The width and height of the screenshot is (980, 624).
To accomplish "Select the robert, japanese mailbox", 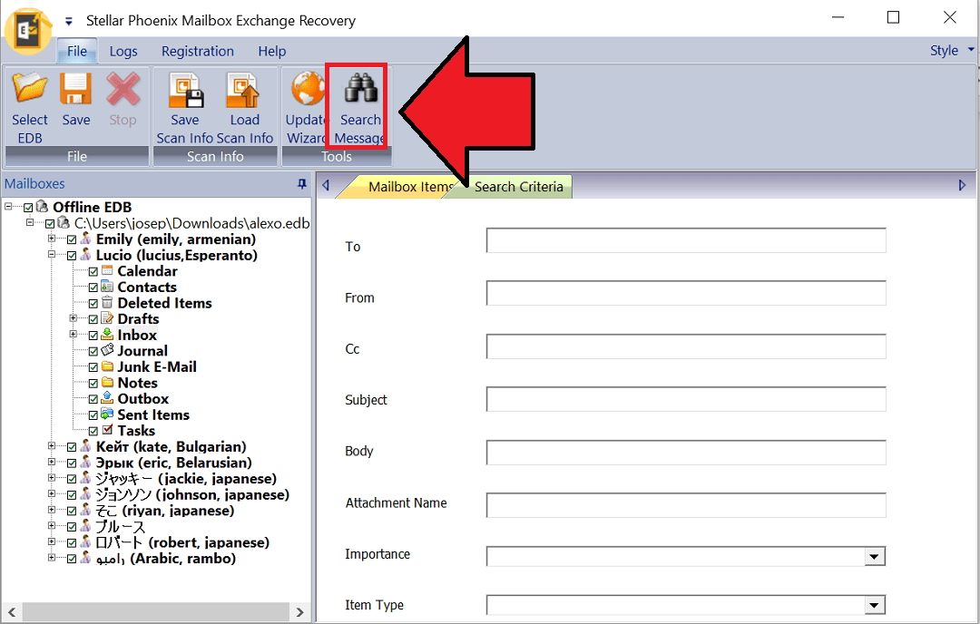I will tap(181, 542).
